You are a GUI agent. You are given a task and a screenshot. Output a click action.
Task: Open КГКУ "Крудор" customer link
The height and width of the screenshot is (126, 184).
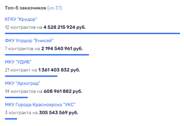[21, 20]
